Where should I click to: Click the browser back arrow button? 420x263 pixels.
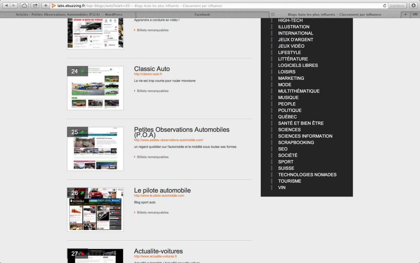[x=7, y=5]
